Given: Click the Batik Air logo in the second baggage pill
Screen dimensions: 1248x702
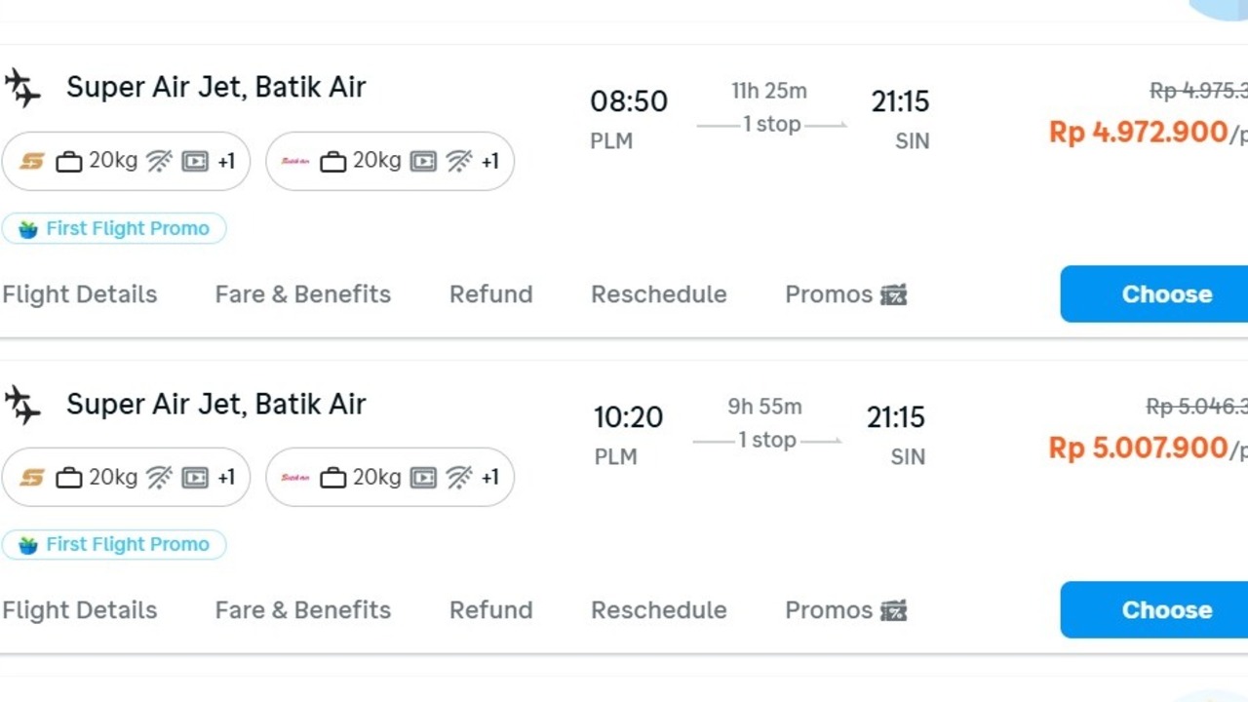Looking at the screenshot, I should tap(294, 161).
